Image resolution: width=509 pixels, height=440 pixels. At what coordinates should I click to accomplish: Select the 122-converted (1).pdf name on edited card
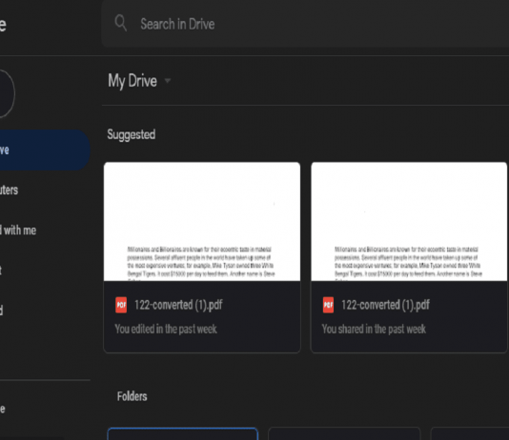(x=178, y=305)
